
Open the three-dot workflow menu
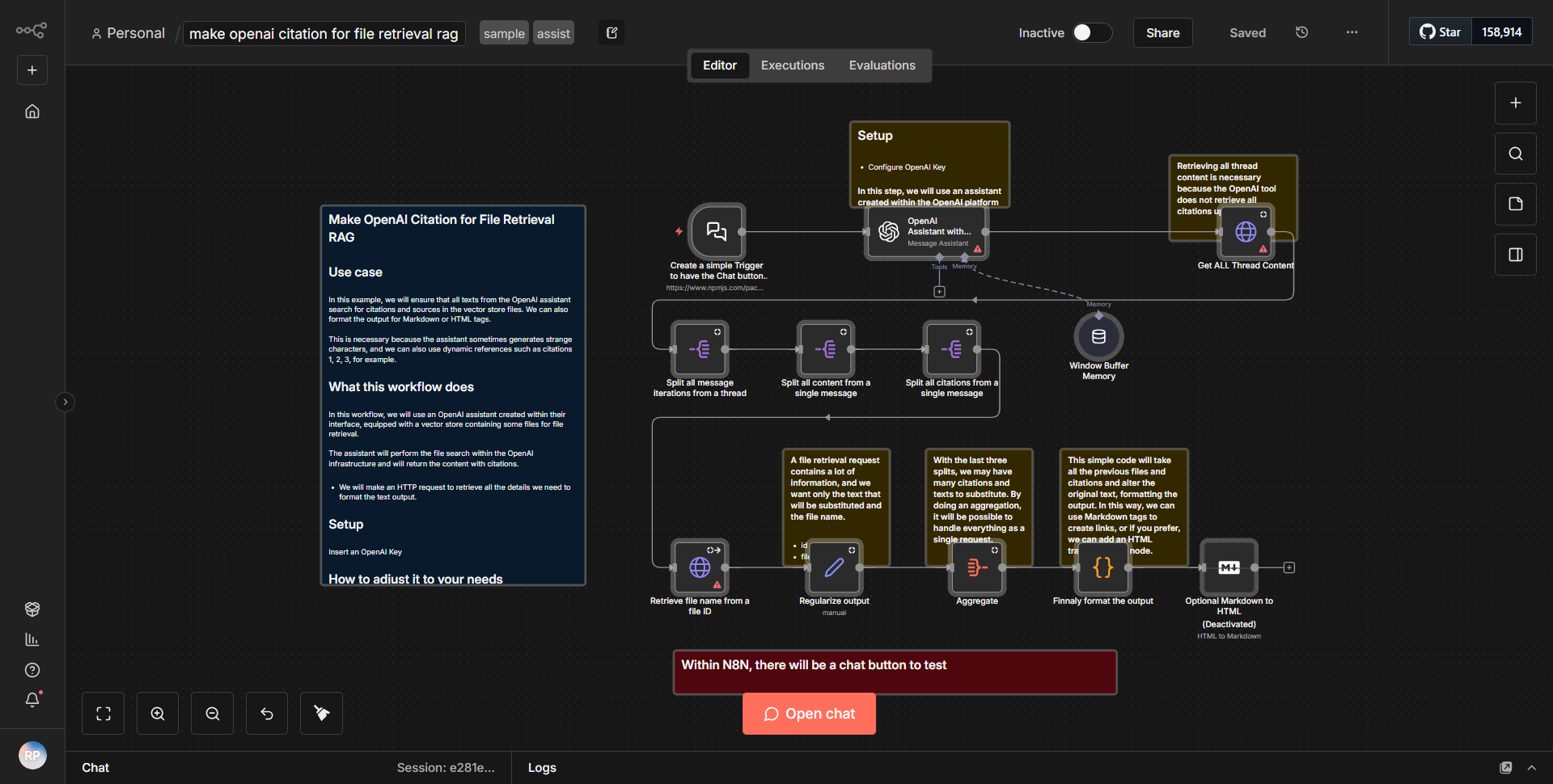pyautogui.click(x=1352, y=32)
